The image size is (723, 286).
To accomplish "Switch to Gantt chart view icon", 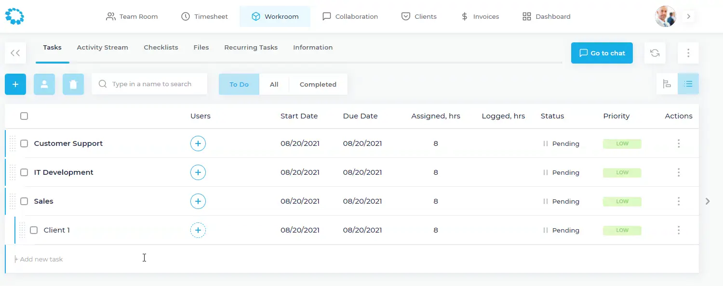I will coord(667,84).
